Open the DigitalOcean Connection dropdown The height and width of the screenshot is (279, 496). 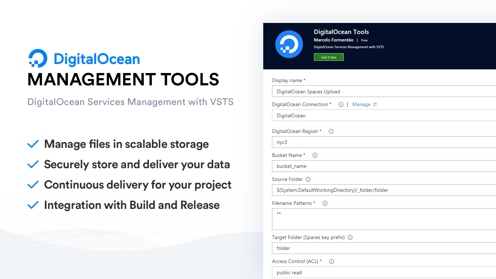(x=383, y=116)
